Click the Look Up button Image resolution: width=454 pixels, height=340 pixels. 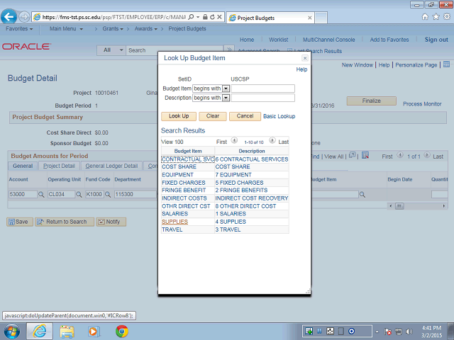(179, 116)
